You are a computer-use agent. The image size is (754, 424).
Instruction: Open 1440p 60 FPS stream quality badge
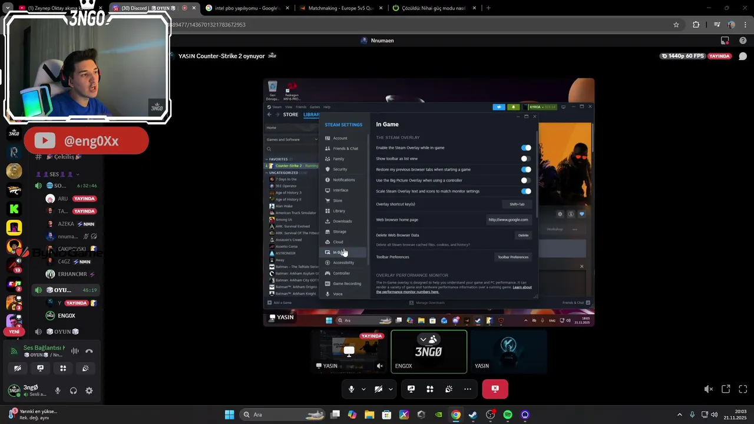click(x=683, y=56)
